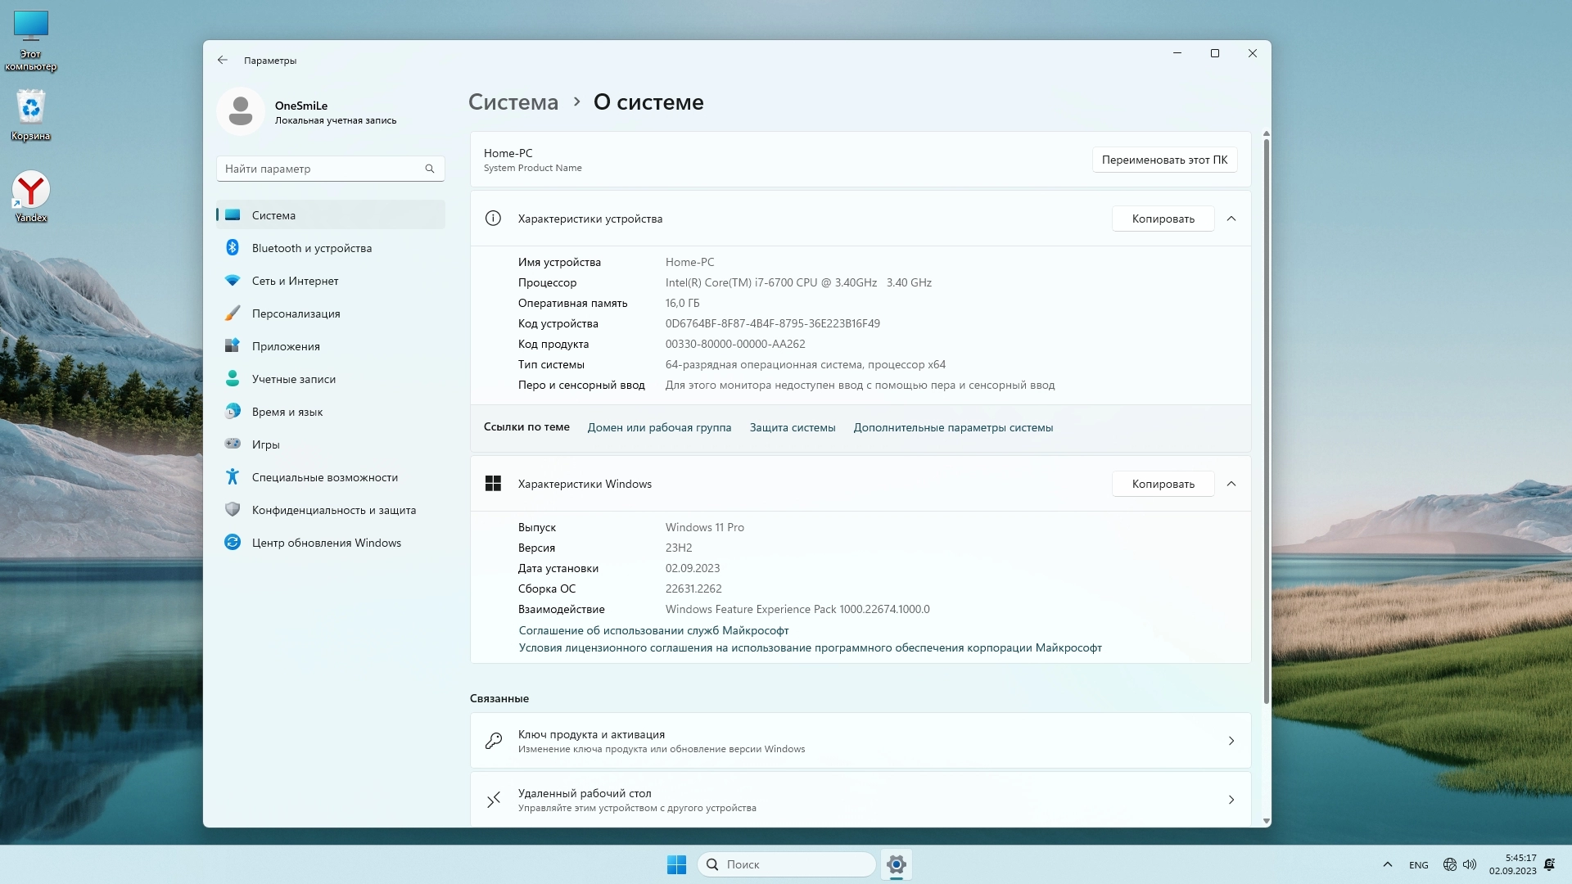Click Rename this PC button
Screen dimensions: 1572x884
1163,160
